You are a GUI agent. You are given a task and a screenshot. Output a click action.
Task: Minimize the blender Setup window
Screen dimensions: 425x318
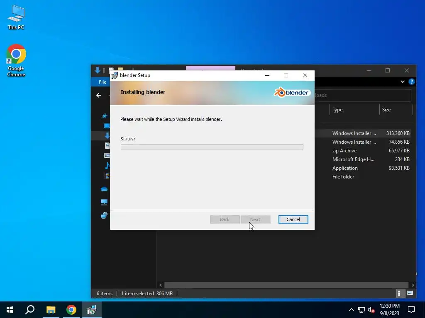[x=267, y=75]
